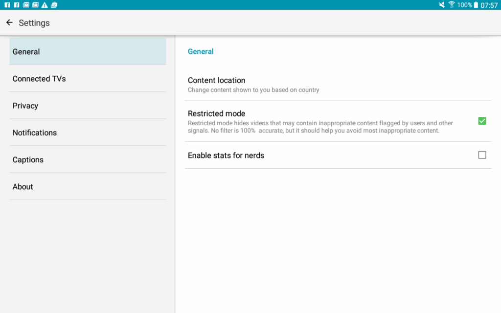Go to Privacy settings

(x=88, y=106)
